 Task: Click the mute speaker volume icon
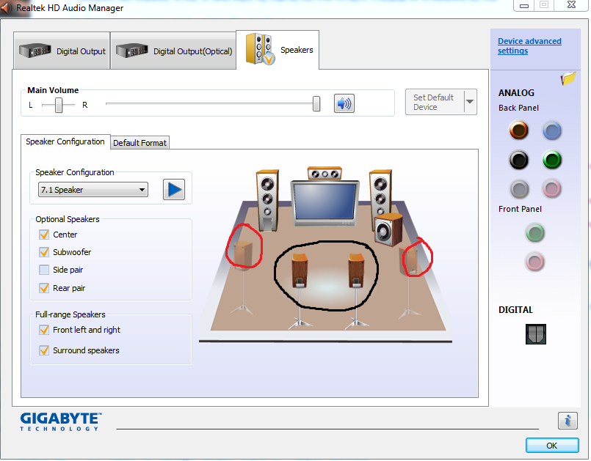click(344, 103)
